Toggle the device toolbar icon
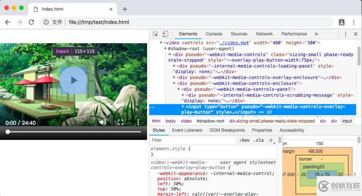This screenshot has height=196, width=362. [x=165, y=34]
